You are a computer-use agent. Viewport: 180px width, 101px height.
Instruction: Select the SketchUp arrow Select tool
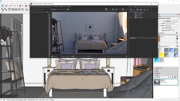pyautogui.click(x=3, y=6)
